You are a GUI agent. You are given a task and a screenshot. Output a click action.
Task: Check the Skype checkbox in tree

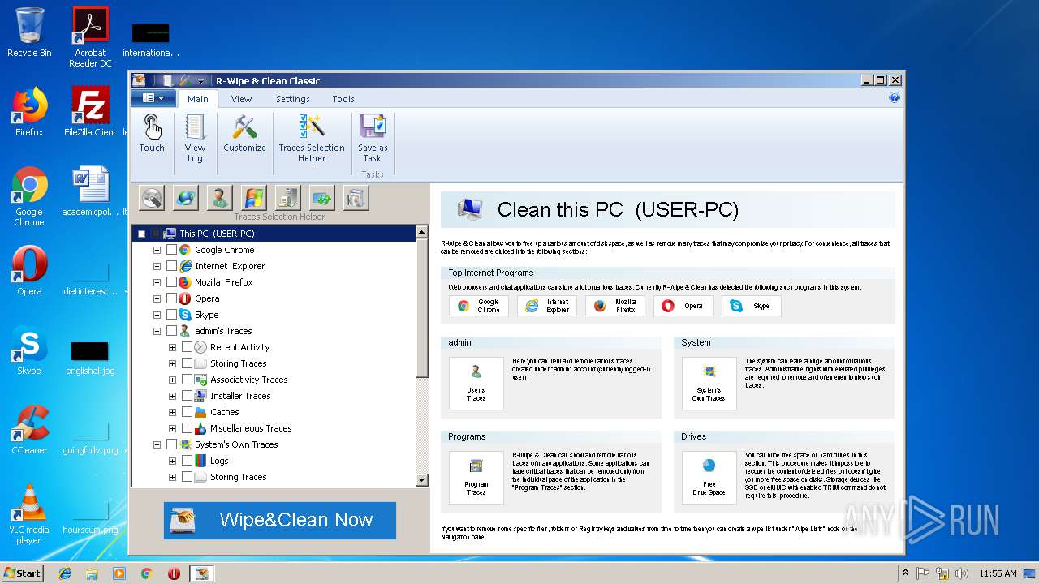[x=171, y=315]
